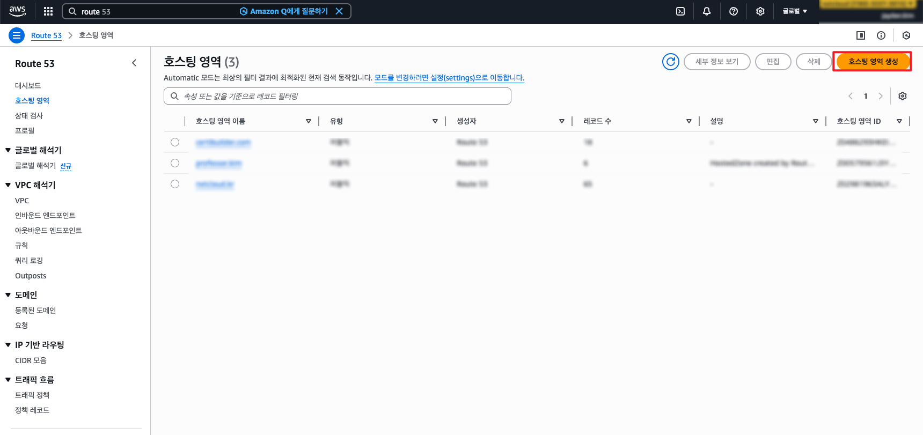Select the first hosted zone radio button

point(175,142)
